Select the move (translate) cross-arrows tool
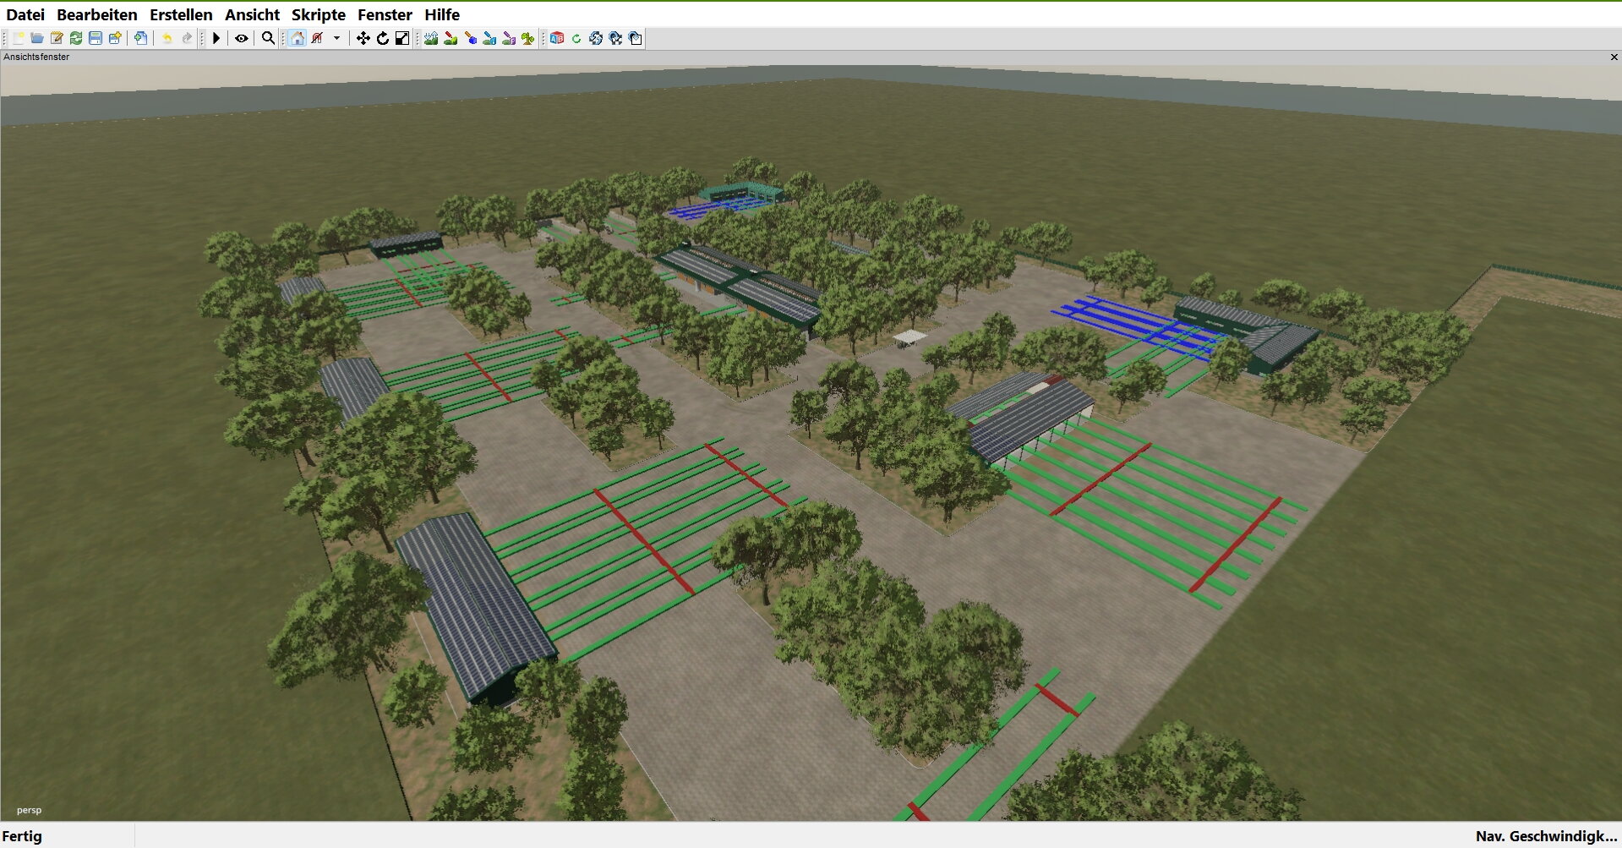 point(363,38)
